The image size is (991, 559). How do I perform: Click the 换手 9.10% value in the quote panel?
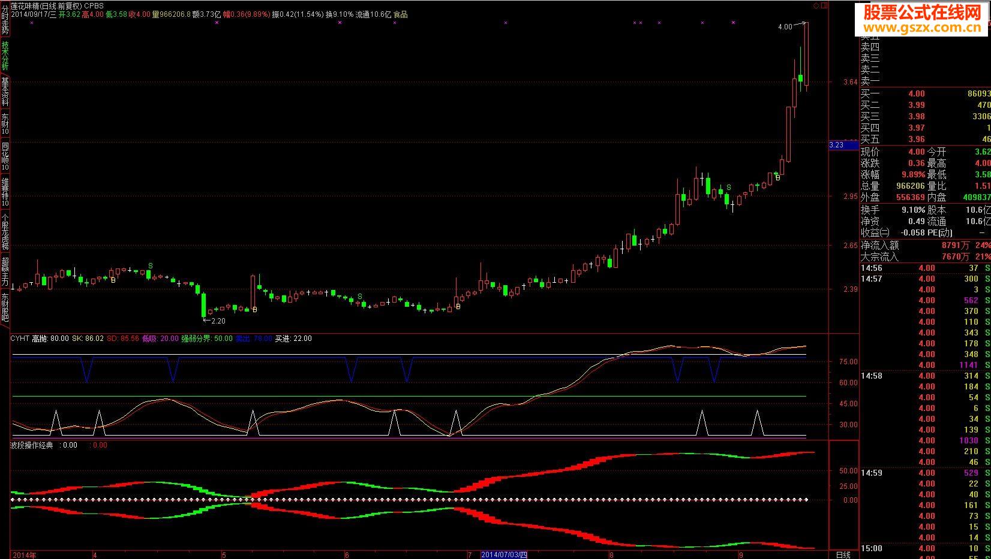pos(913,210)
